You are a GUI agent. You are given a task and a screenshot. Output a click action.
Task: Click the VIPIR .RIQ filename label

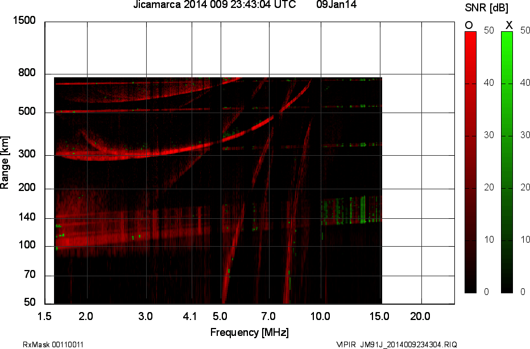pyautogui.click(x=396, y=344)
